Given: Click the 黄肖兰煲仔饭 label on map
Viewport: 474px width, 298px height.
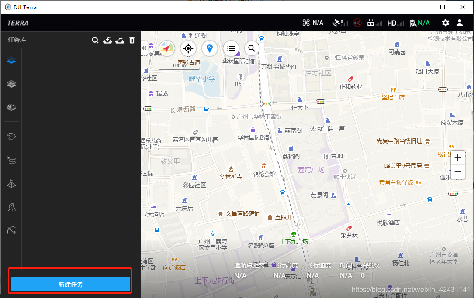Looking at the screenshot, I should [x=396, y=182].
